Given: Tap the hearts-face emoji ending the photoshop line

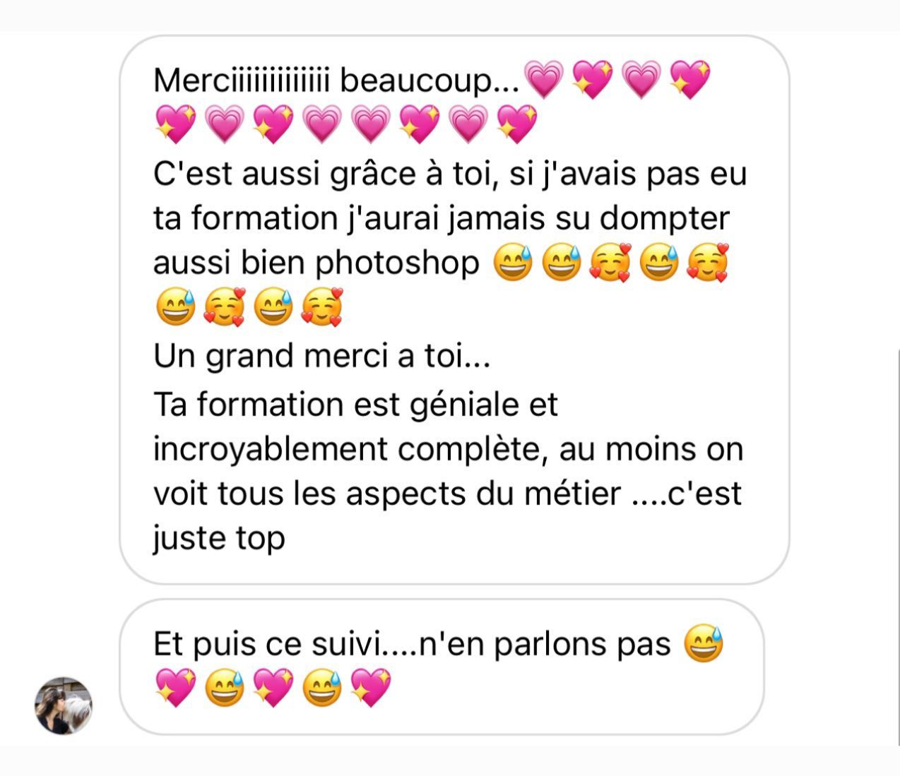Looking at the screenshot, I should (708, 262).
